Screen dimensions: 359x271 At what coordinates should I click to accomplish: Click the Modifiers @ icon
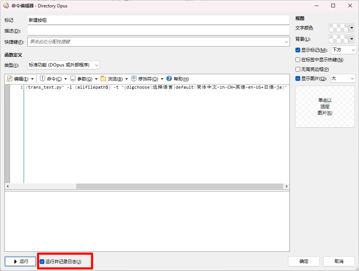click(134, 79)
